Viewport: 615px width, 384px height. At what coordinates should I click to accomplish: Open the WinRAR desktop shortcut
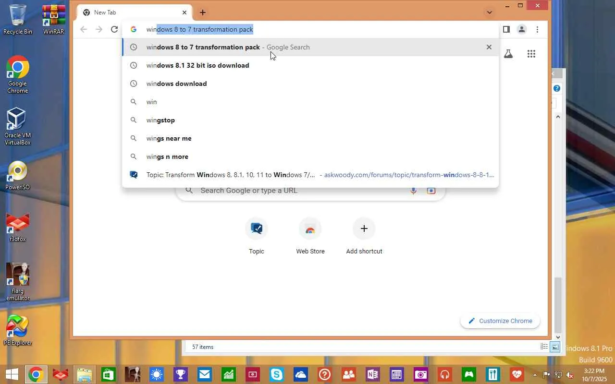54,20
